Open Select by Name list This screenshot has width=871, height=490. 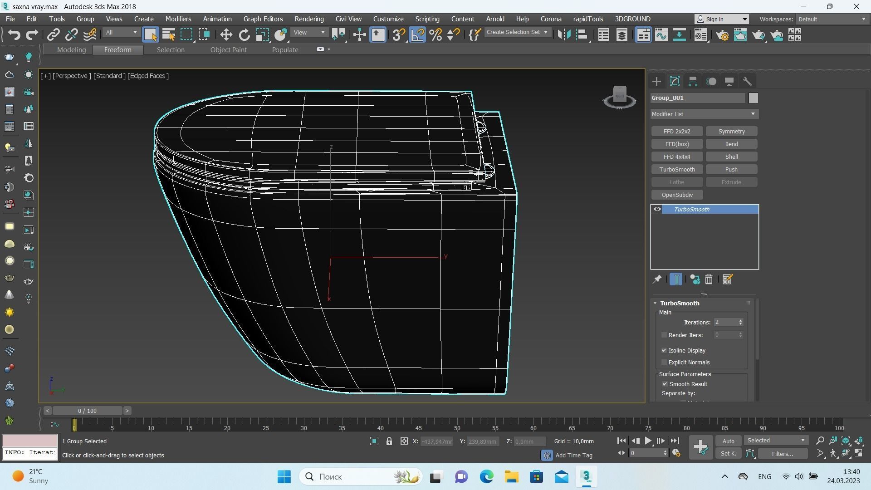pyautogui.click(x=169, y=35)
